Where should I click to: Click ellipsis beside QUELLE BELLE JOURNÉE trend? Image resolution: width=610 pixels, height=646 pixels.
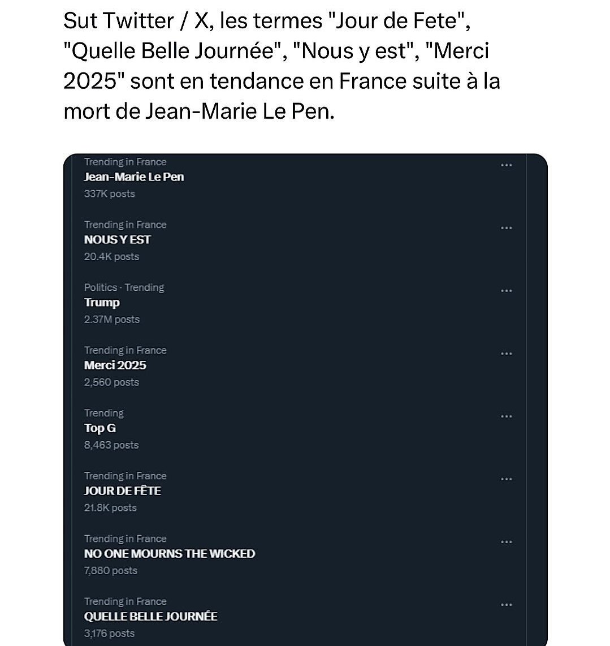click(507, 605)
